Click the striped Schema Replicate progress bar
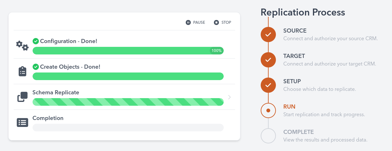Image resolution: width=392 pixels, height=151 pixels. point(128,102)
